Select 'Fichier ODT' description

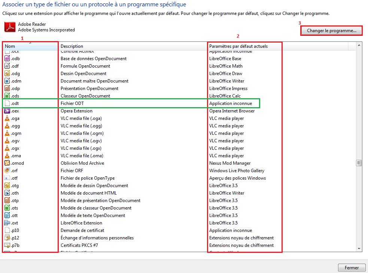(72, 103)
